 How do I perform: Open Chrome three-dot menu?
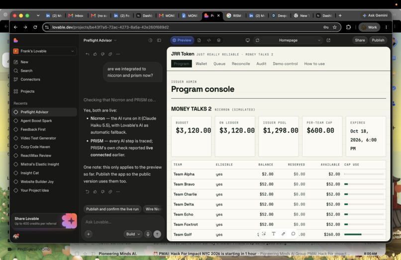click(386, 27)
